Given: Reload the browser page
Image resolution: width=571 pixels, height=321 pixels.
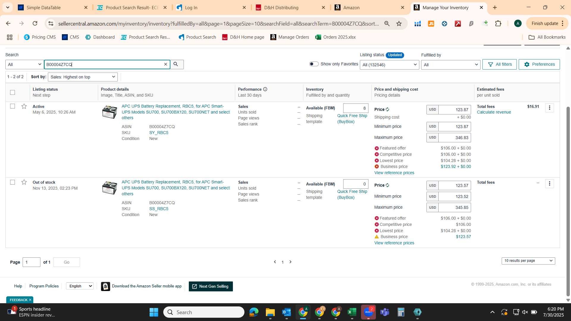Looking at the screenshot, I should point(35,23).
